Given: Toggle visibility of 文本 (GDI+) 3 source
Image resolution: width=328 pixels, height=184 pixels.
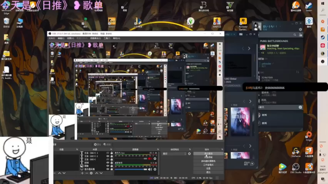Looking at the screenshot, I should click(108, 153).
